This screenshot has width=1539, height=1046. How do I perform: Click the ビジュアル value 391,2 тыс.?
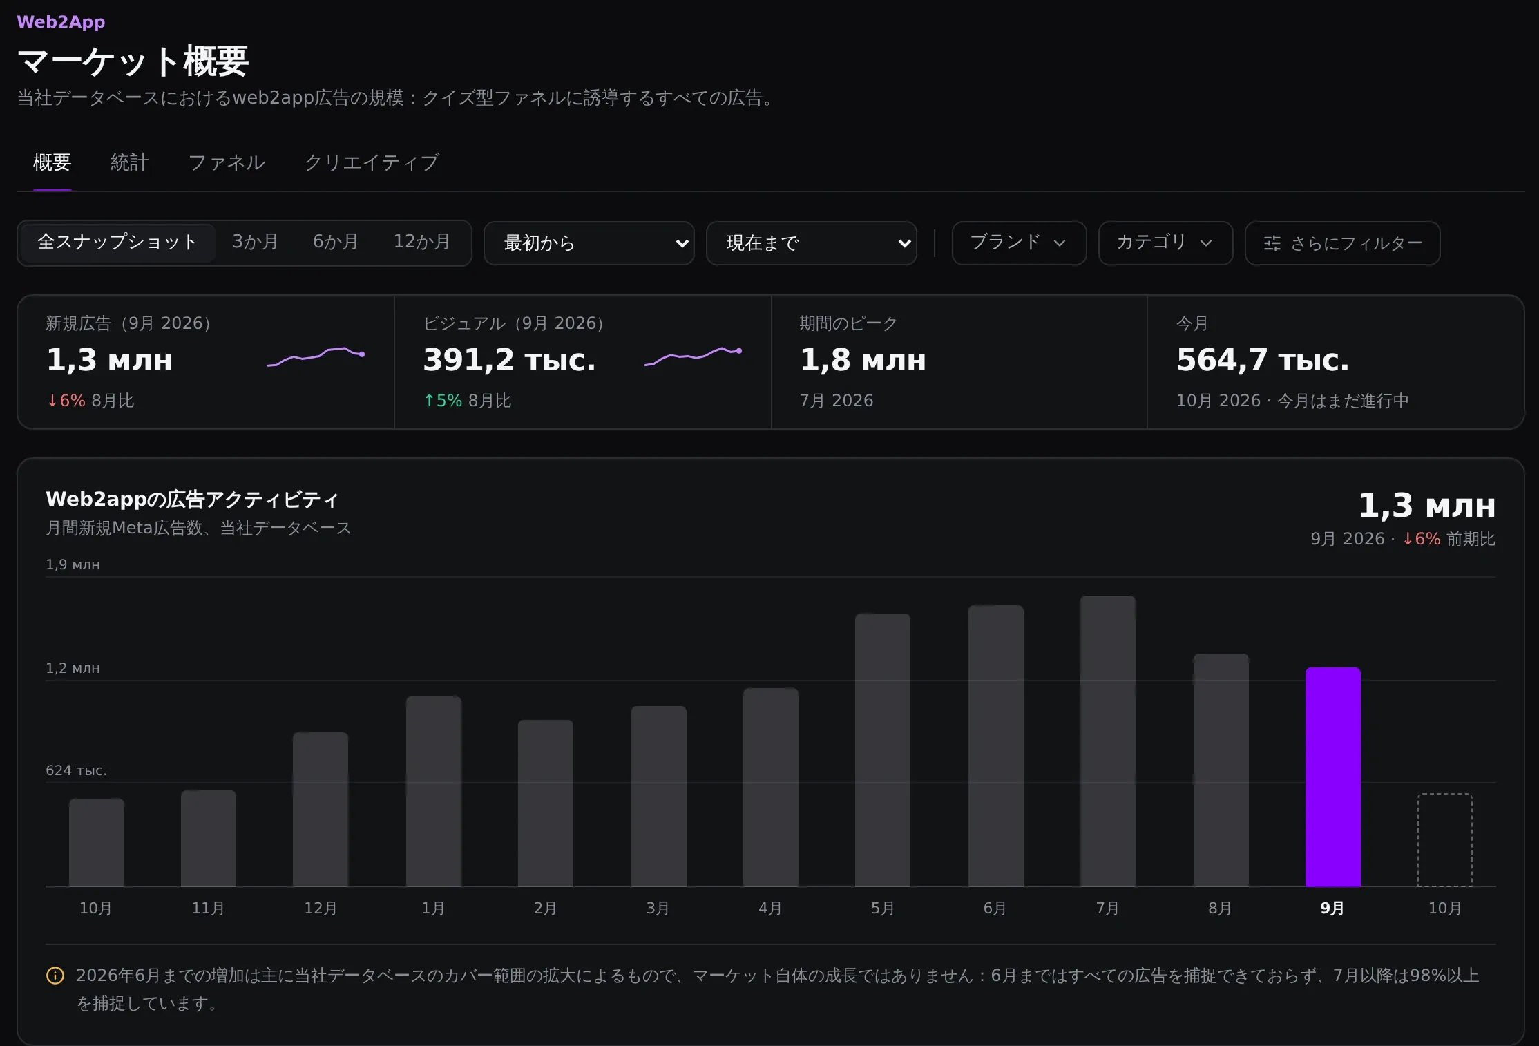509,360
